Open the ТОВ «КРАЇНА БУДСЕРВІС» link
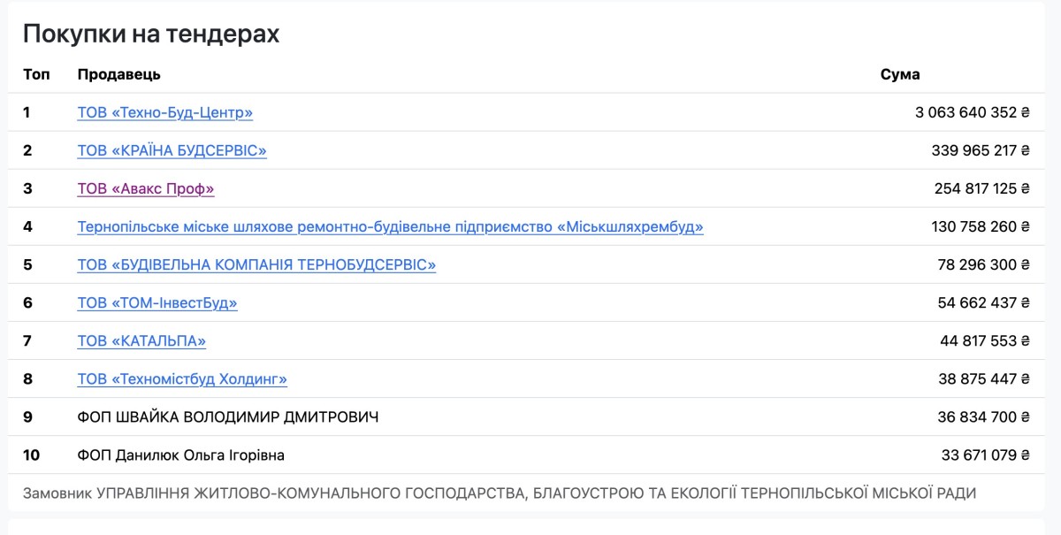The height and width of the screenshot is (535, 1061). tap(172, 150)
